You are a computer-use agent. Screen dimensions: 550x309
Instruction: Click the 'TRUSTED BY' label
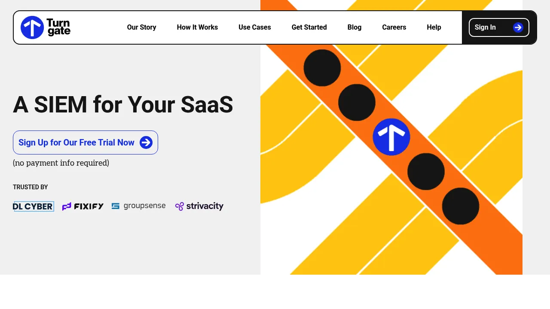point(30,187)
